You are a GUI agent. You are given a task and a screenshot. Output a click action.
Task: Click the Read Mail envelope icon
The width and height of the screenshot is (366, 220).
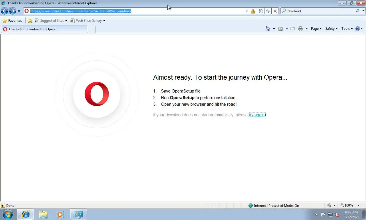tap(293, 29)
